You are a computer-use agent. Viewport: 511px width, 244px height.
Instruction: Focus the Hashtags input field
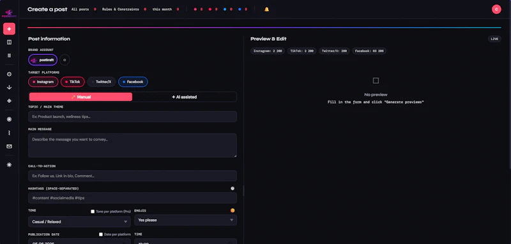tap(132, 198)
